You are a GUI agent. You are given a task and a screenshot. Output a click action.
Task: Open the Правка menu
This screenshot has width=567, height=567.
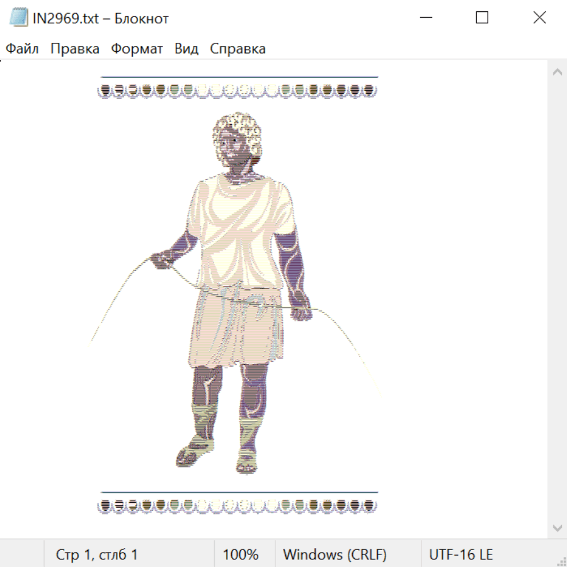[x=75, y=49]
